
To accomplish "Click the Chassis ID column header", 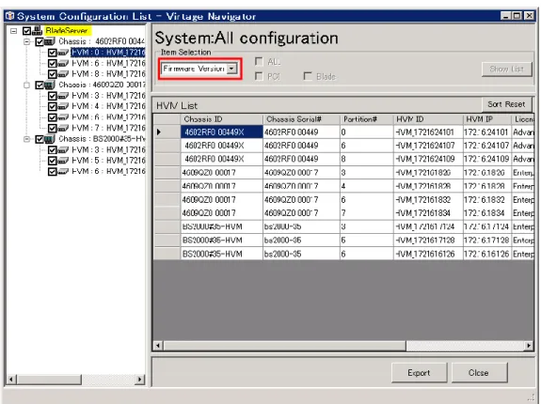I will tap(221, 119).
